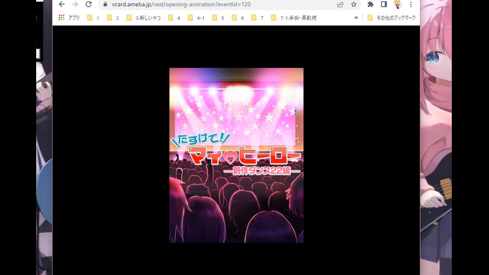489x275 pixels.
Task: Open the 7-1.手袋・長靴続 bookmark folder
Action: pyautogui.click(x=293, y=18)
